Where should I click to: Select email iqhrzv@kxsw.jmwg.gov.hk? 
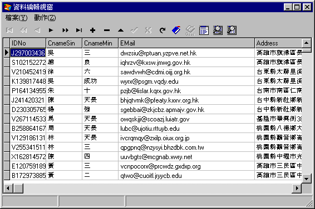click(186, 63)
